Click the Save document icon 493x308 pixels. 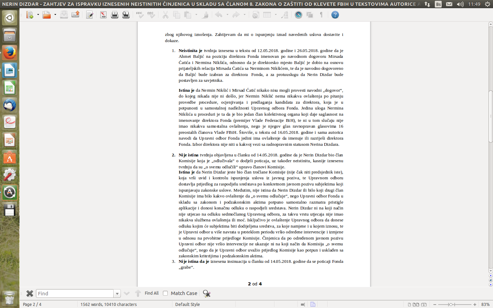pos(64,15)
